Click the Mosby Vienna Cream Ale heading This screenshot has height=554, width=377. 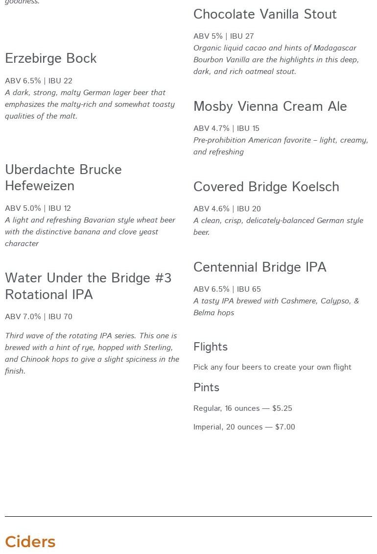(270, 107)
